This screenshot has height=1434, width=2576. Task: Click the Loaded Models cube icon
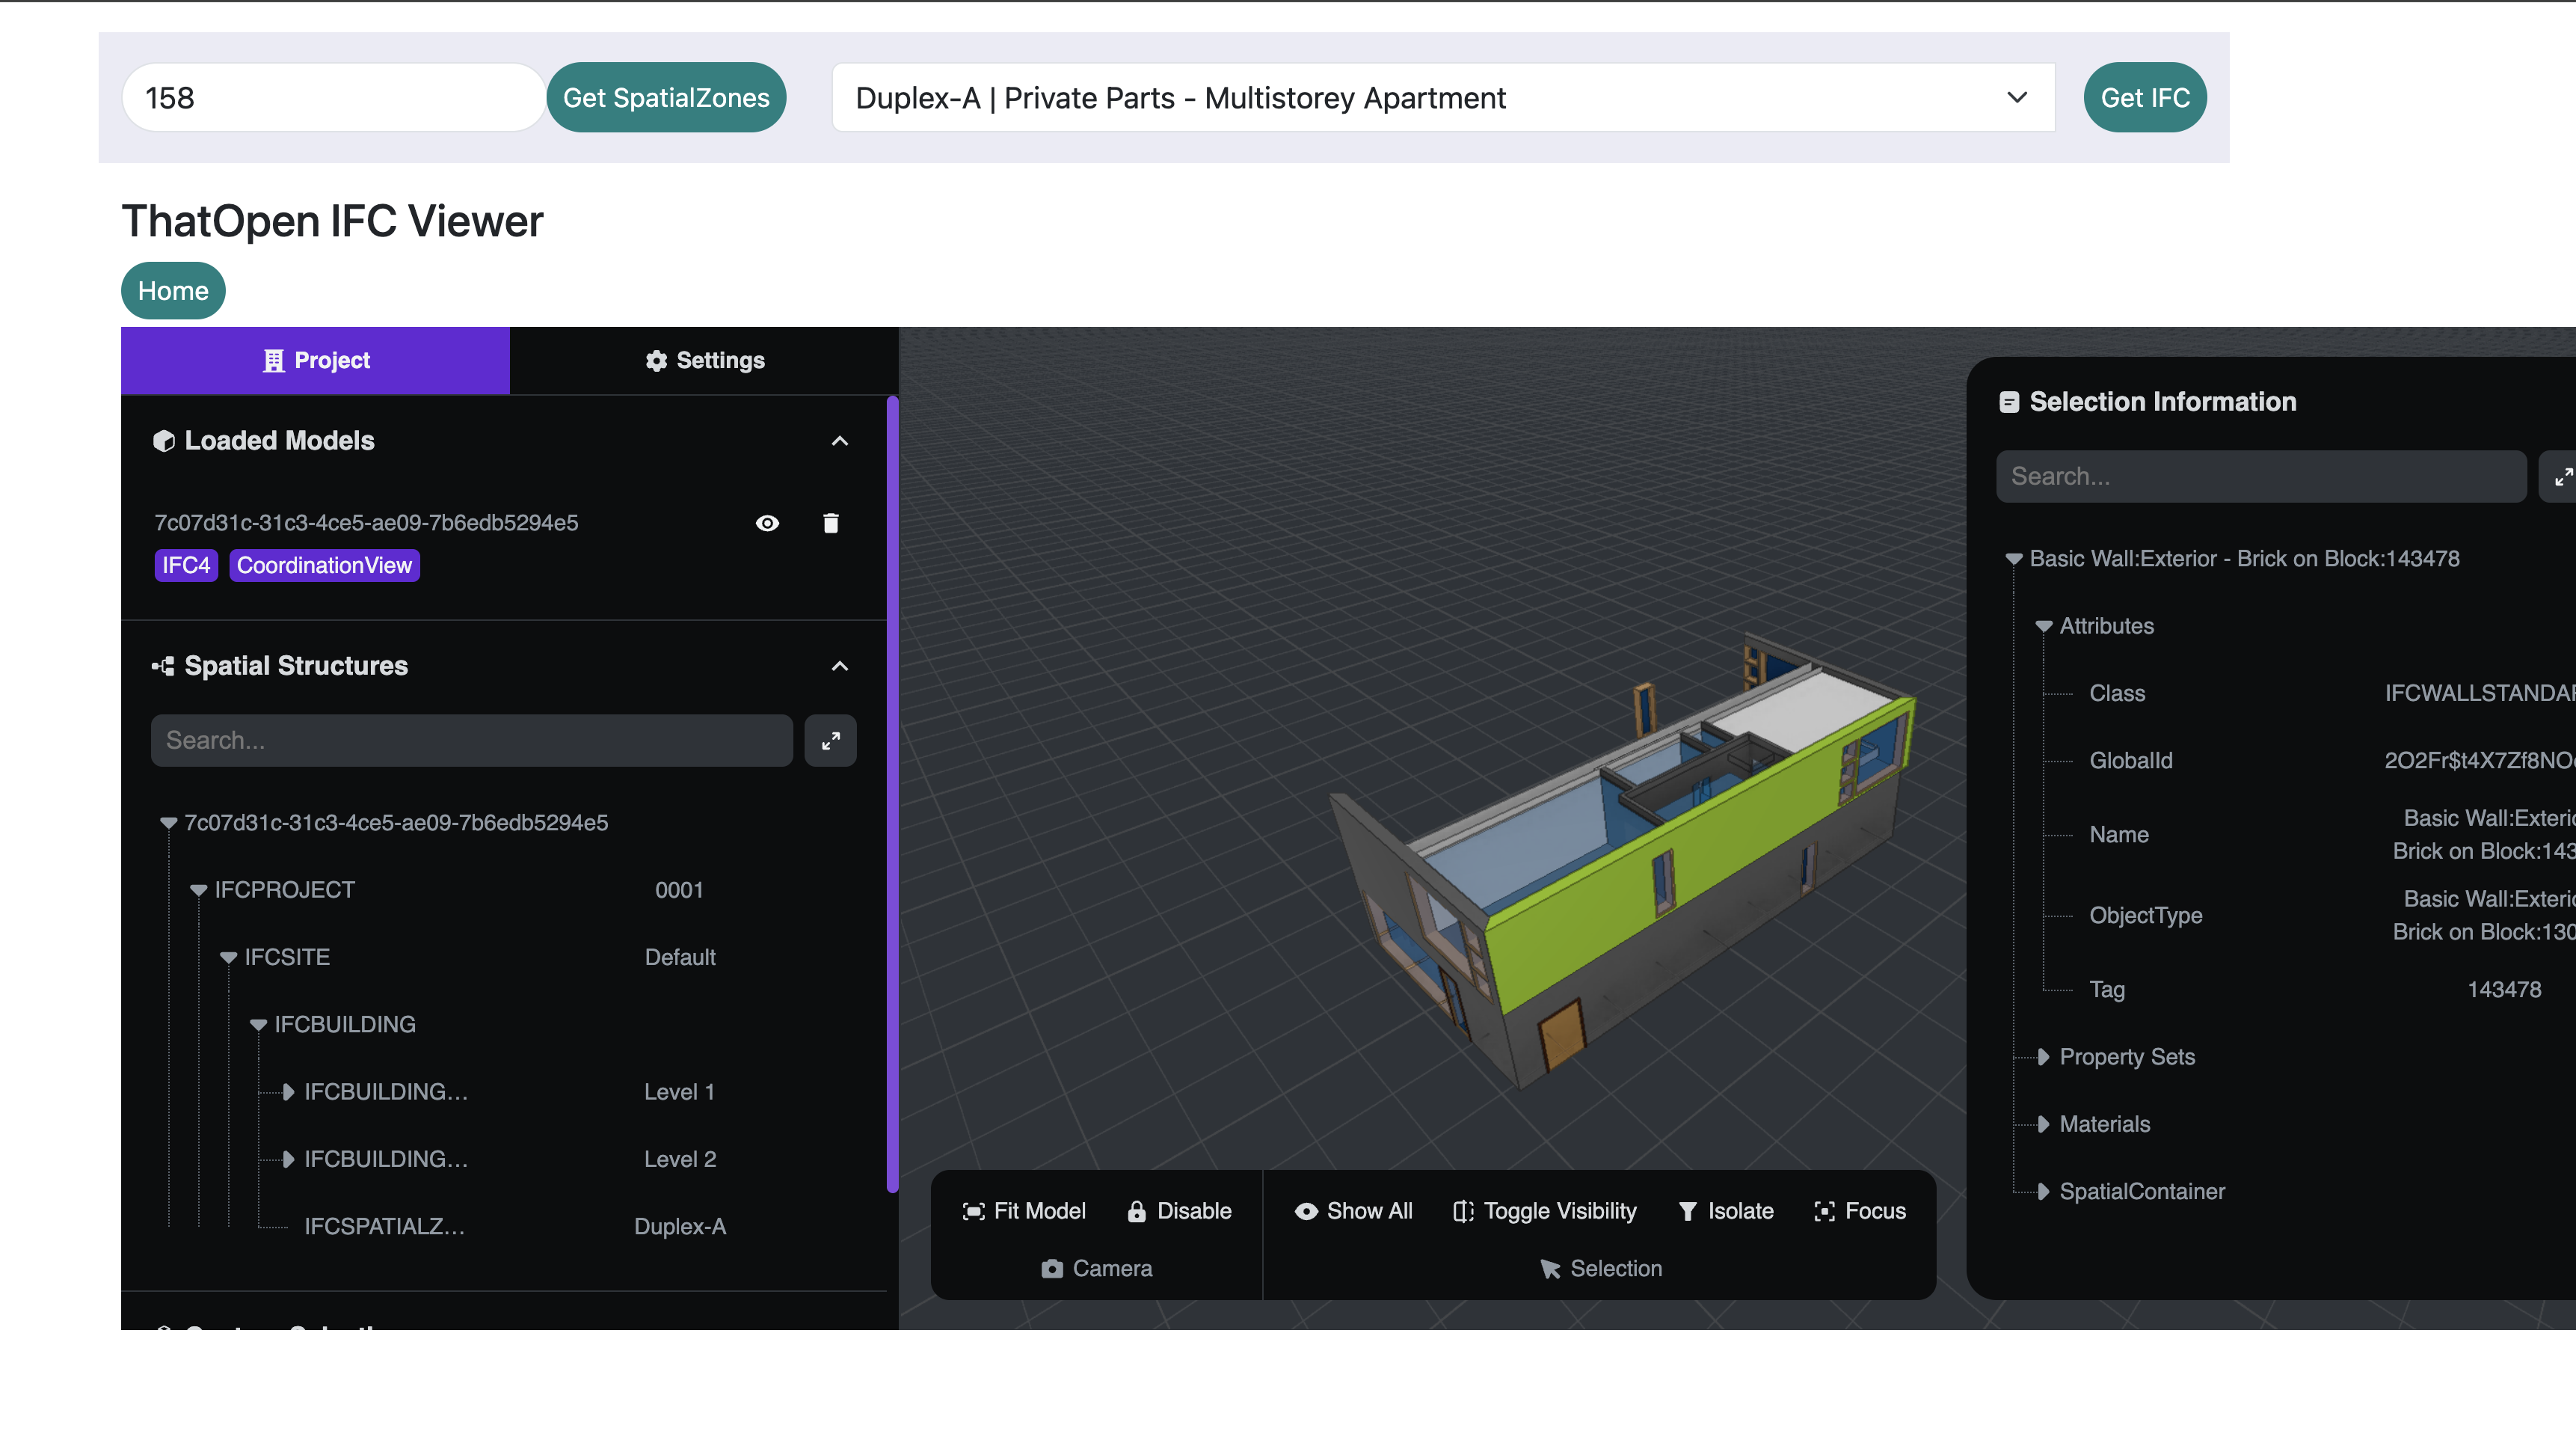click(x=163, y=441)
